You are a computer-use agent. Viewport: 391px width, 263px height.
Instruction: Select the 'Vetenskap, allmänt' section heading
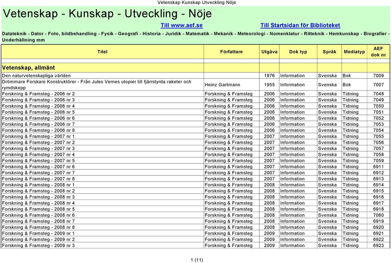pos(29,68)
